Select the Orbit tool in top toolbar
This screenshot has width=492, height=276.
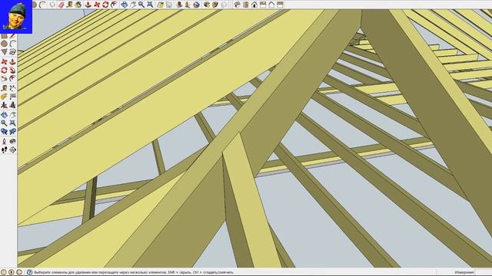(x=124, y=5)
